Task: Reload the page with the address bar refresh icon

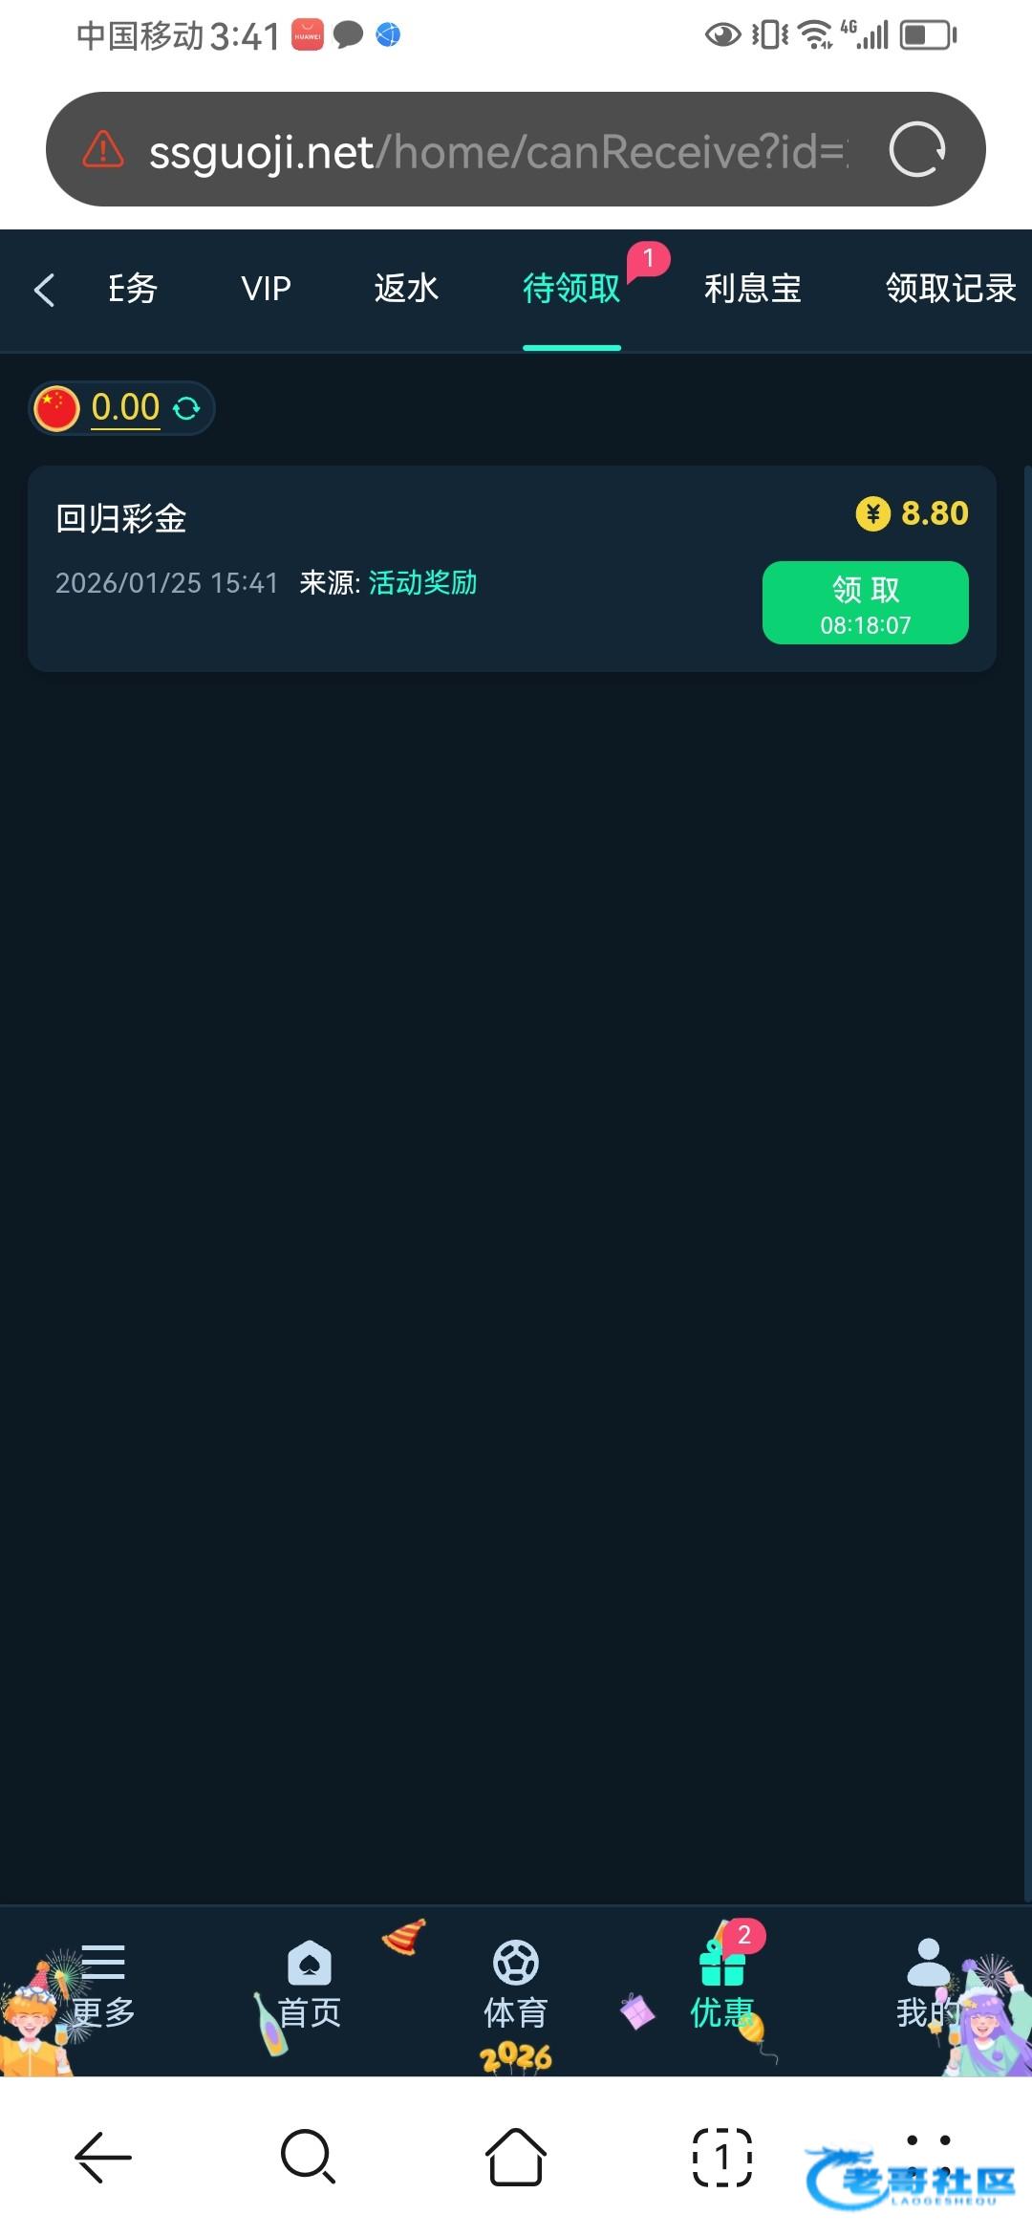Action: click(x=917, y=149)
